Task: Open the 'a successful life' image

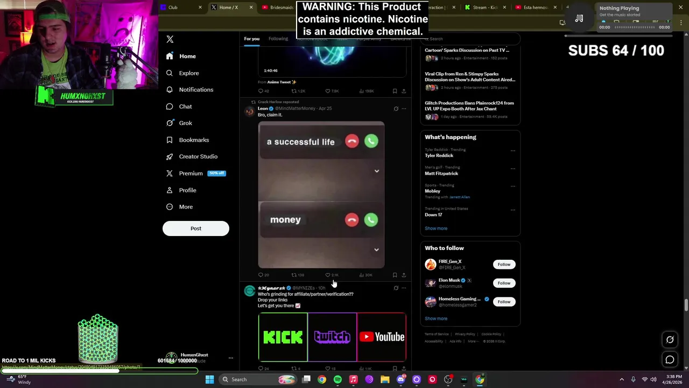Action: pos(321,195)
